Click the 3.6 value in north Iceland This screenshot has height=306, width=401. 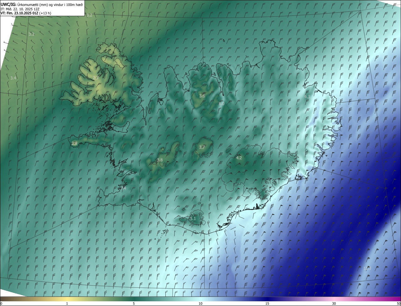click(x=202, y=96)
